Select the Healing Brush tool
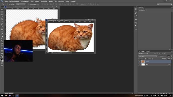173x97 pixels. tap(2, 24)
